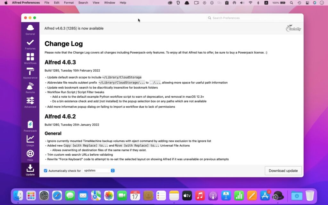Open Notes from the Dock

click(174, 196)
